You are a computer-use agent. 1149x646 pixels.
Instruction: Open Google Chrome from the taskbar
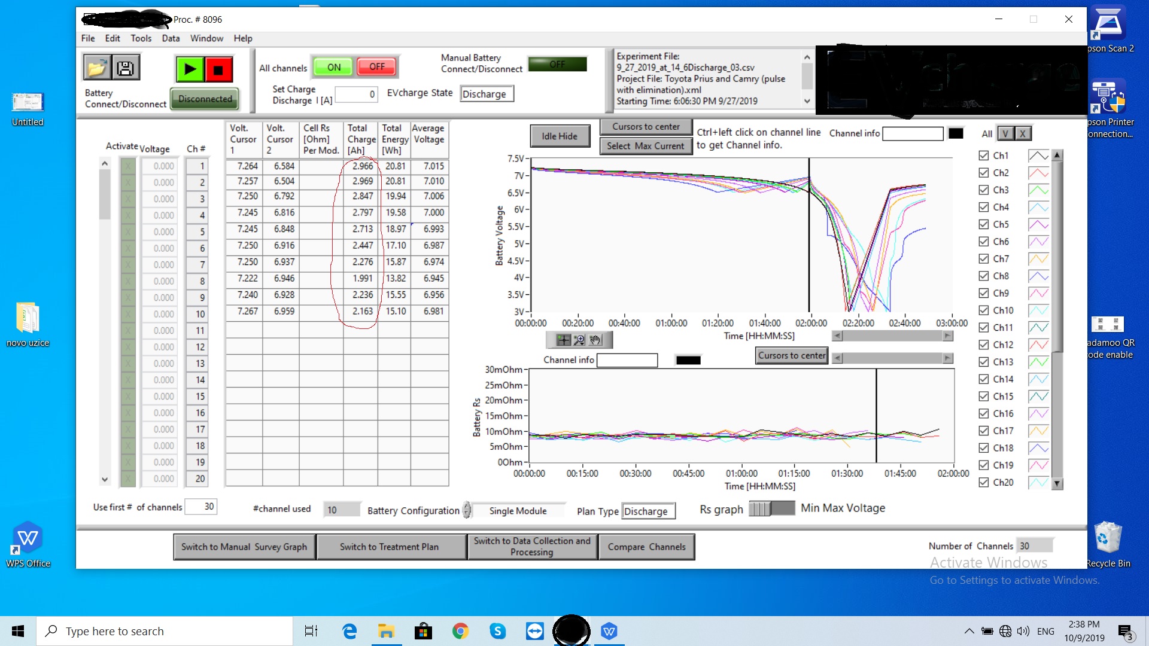tap(460, 631)
